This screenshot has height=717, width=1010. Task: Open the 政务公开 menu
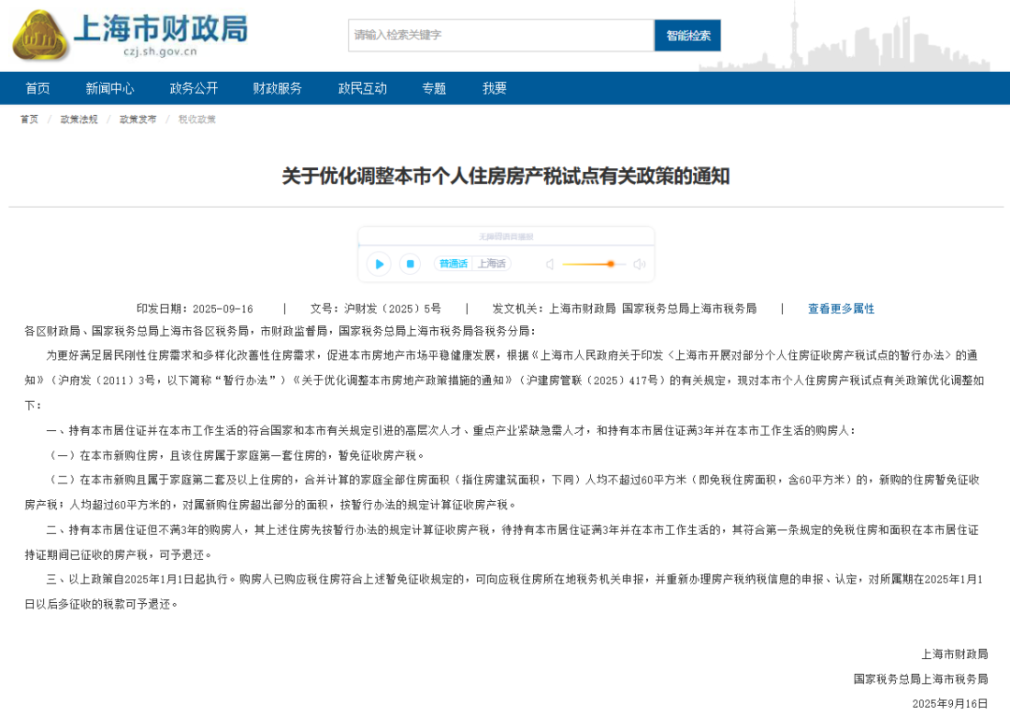click(194, 88)
